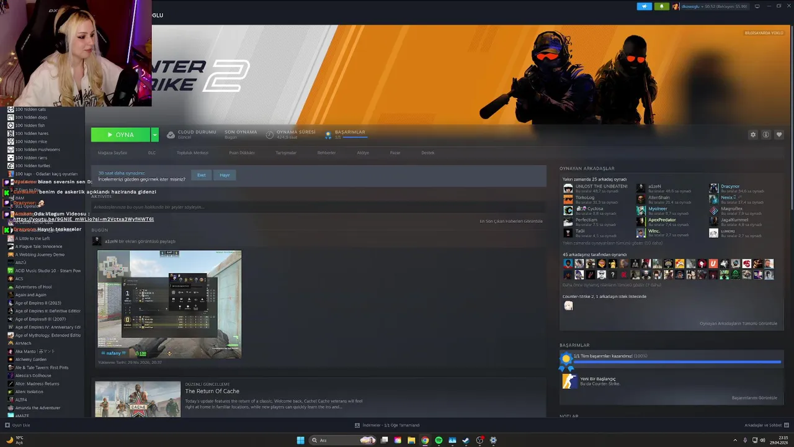Open The Return Of Cache article title
Screen dimensions: 794x447
point(212,391)
